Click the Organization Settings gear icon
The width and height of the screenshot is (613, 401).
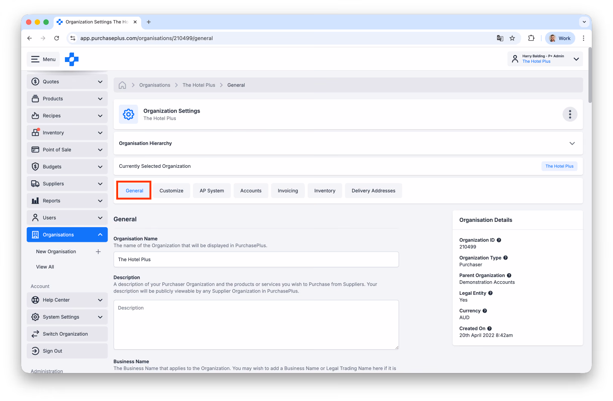pyautogui.click(x=128, y=114)
